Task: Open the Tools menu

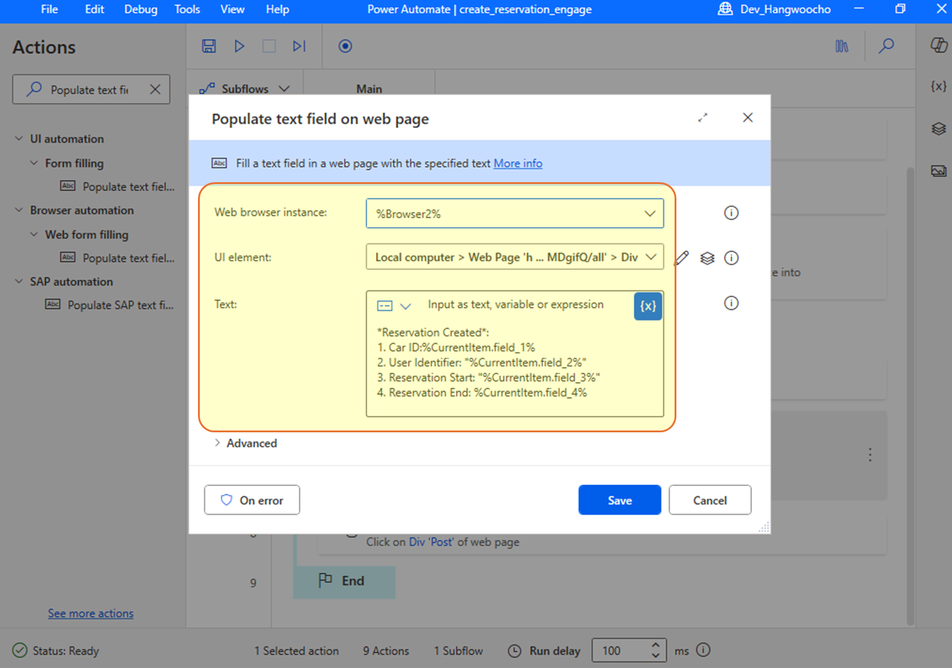Action: 187,10
